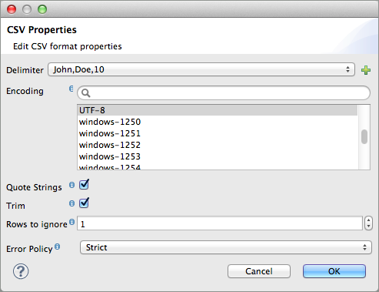Image resolution: width=379 pixels, height=292 pixels.
Task: Click the encoding list scrollbar thumb
Action: coord(364,137)
